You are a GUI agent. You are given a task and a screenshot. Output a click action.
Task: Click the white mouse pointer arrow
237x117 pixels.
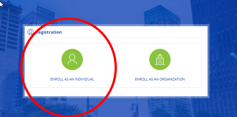tap(2, 4)
